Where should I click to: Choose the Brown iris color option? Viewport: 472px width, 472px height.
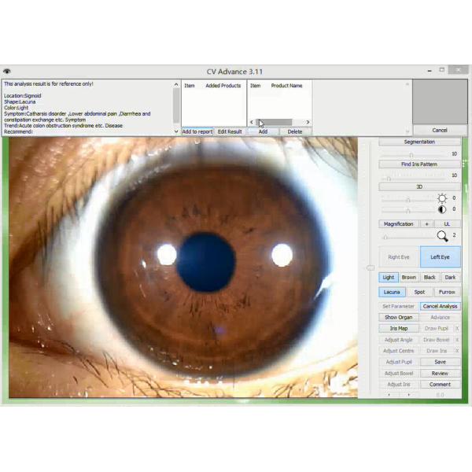point(409,278)
